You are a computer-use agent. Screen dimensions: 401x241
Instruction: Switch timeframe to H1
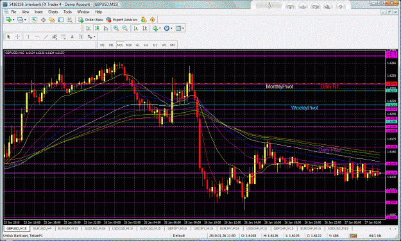click(x=137, y=45)
